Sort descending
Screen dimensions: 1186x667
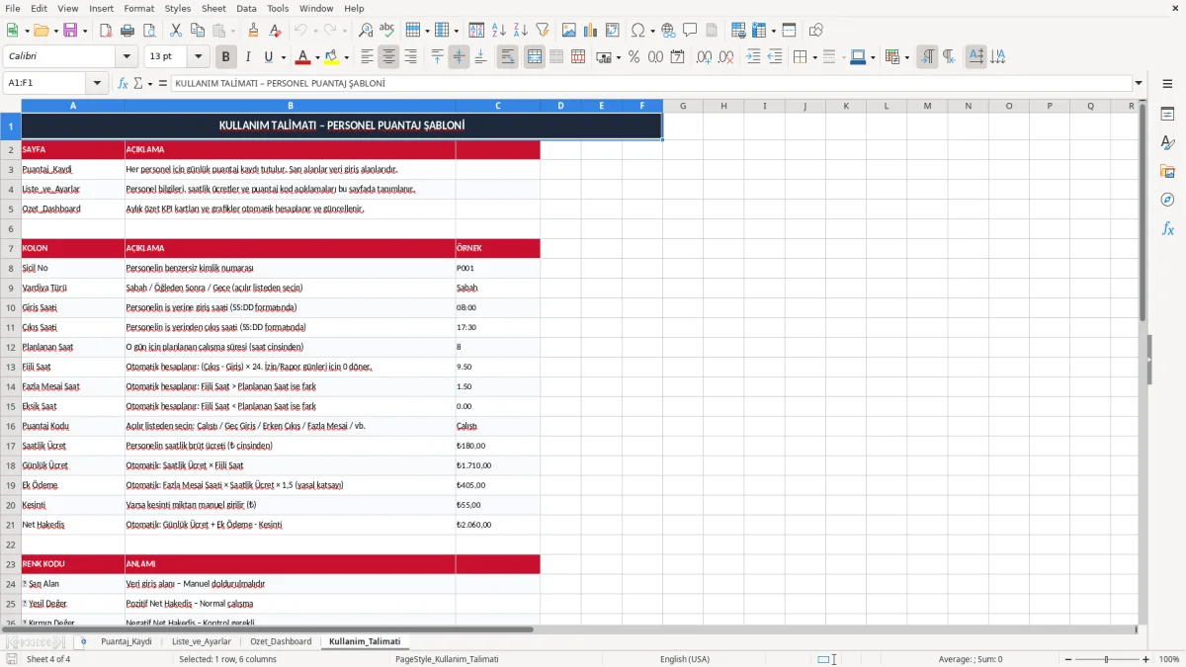click(x=520, y=31)
